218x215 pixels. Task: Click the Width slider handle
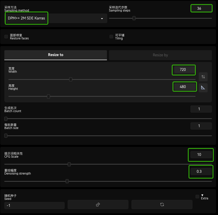(x=71, y=79)
